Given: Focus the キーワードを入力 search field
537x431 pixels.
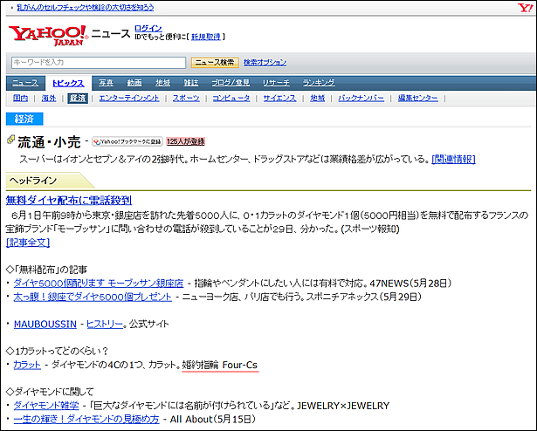Looking at the screenshot, I should (x=99, y=62).
